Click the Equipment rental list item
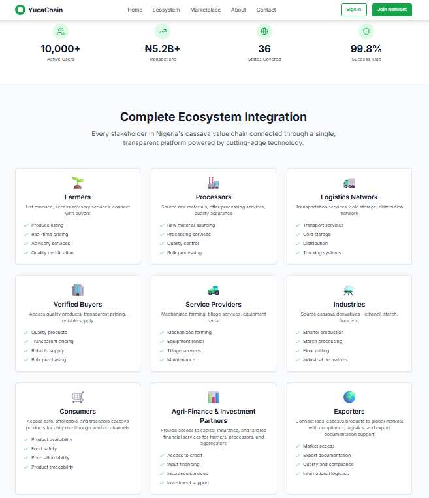 click(185, 342)
